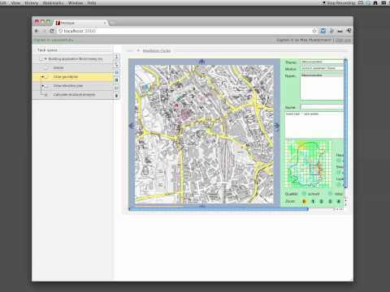This screenshot has height=292, width=390.
Task: Click the trash icon beside Calculate structural analysis
Action: (x=116, y=96)
